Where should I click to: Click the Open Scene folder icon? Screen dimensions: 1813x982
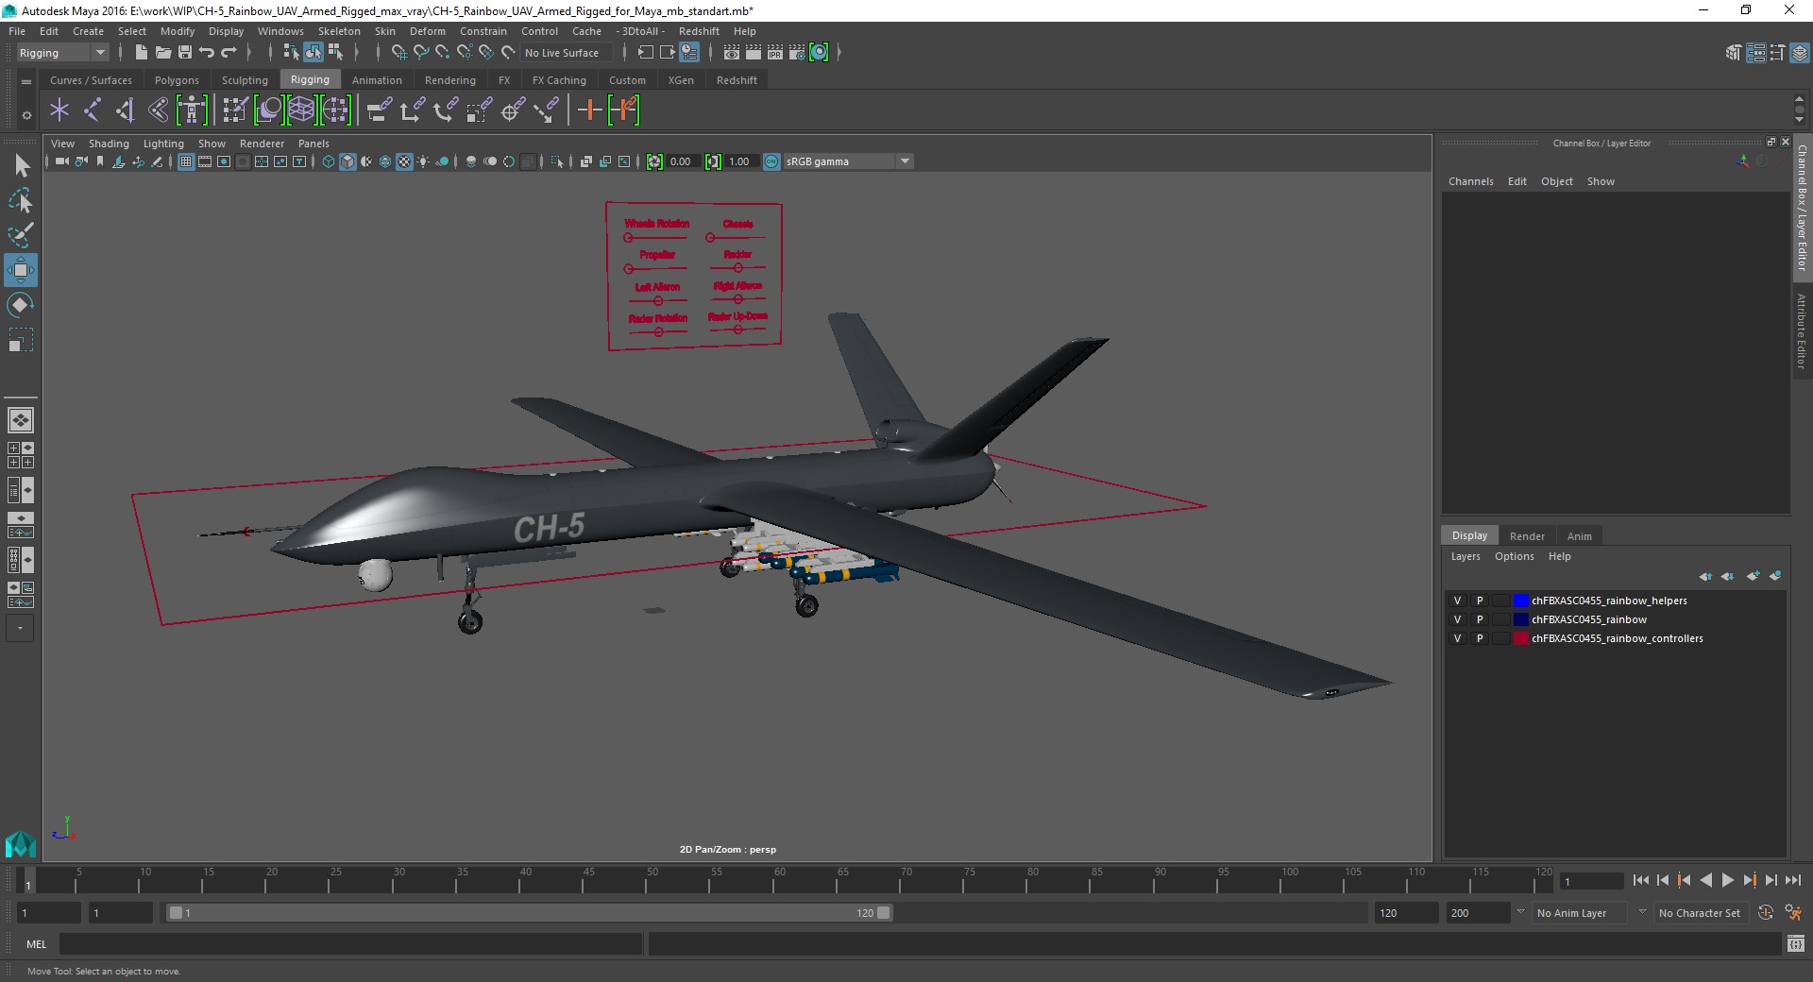(x=163, y=53)
